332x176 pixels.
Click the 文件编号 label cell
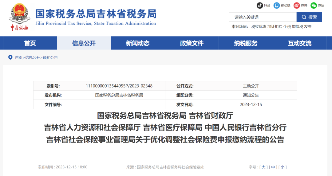pos(53,104)
